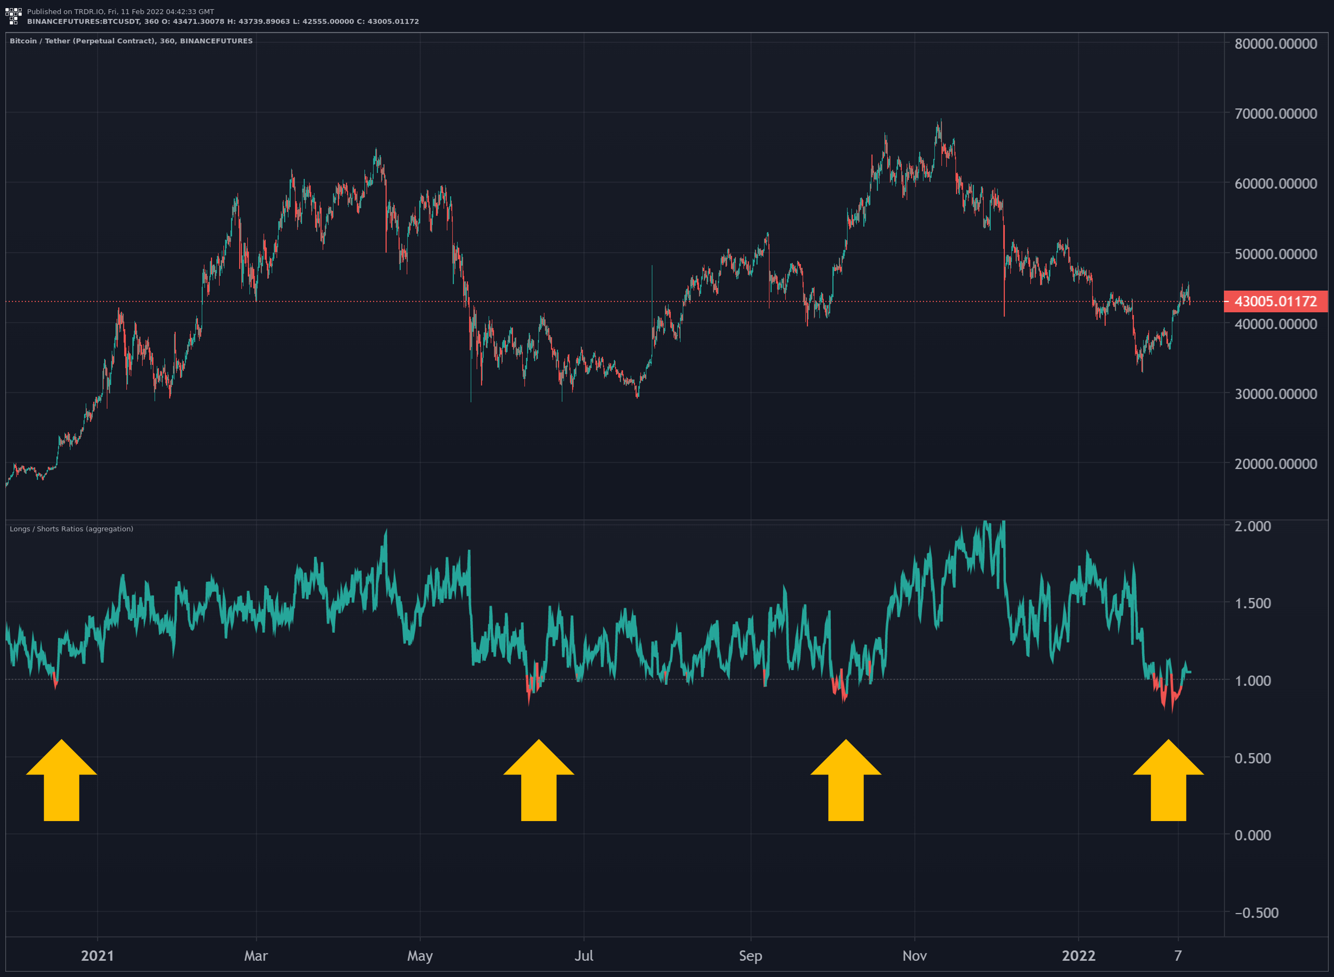The image size is (1334, 977).
Task: Click the 2.000 ratio axis label
Action: pos(1252,526)
